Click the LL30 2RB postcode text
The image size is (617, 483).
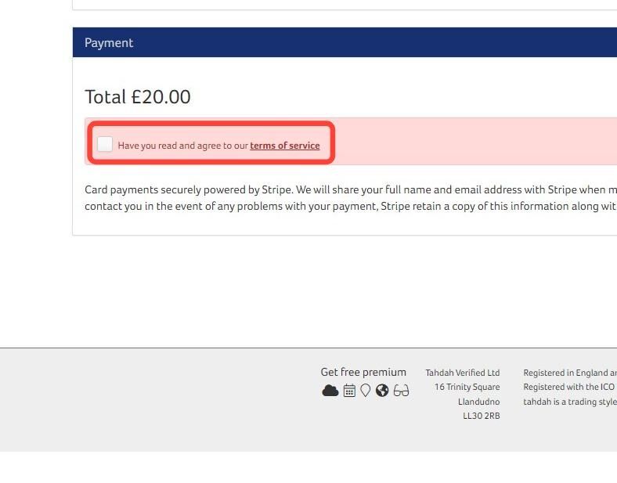pos(481,416)
